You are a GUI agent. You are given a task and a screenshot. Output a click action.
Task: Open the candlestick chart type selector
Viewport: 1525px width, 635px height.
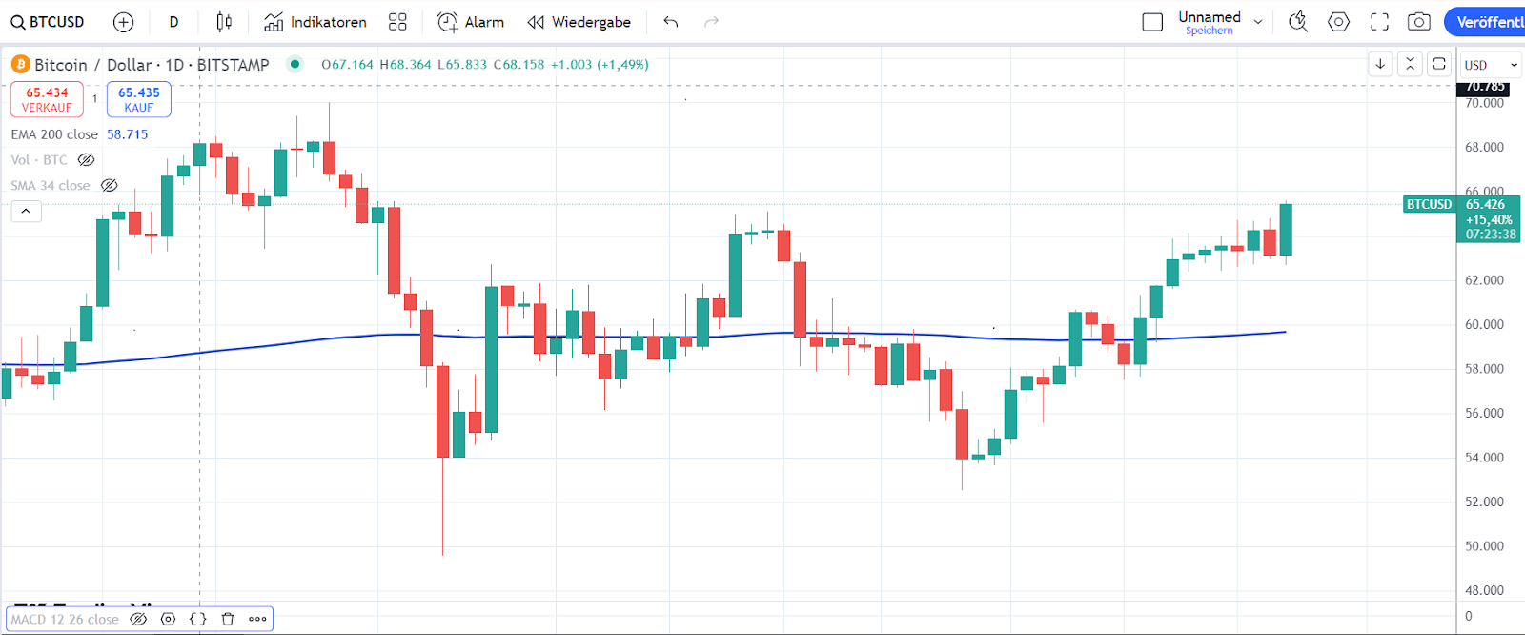click(224, 22)
